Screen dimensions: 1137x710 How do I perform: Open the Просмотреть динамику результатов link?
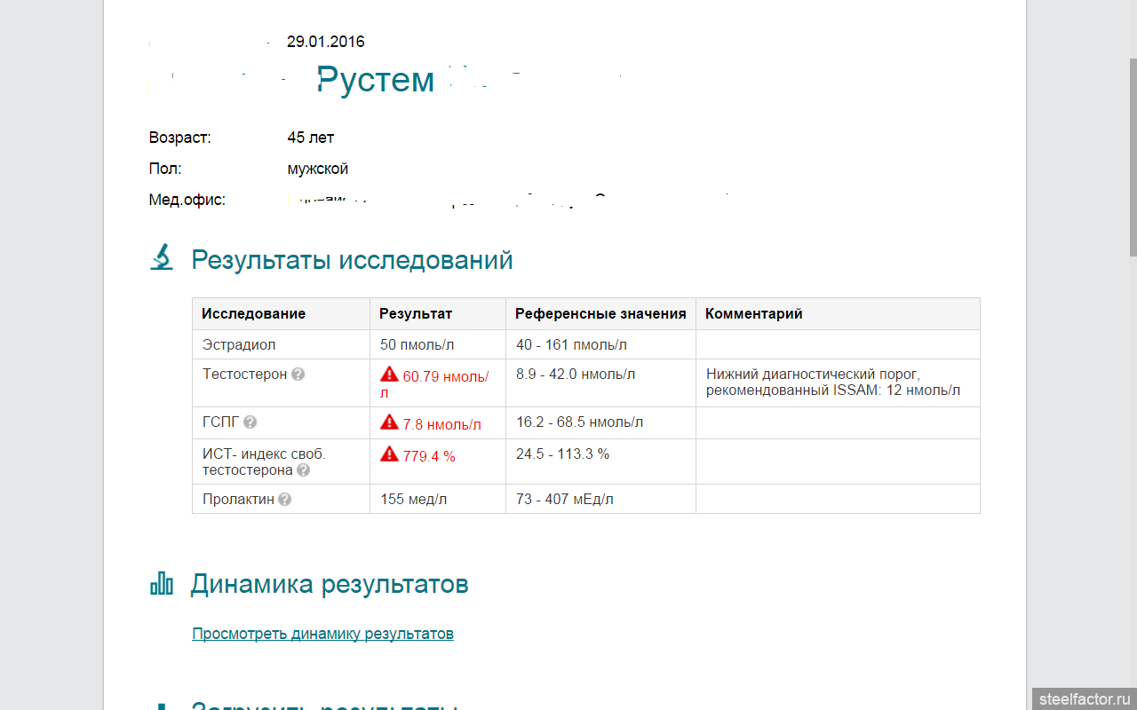[322, 634]
